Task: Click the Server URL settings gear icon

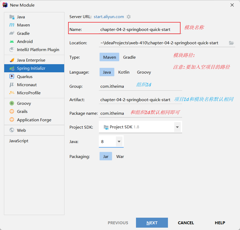Action: point(129,17)
